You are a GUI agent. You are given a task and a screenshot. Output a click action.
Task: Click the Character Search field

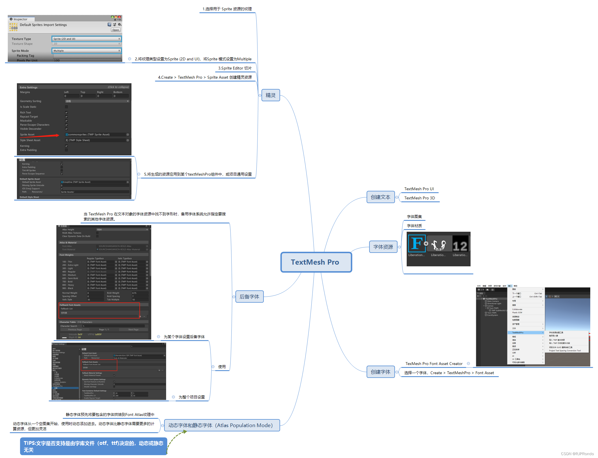tap(113, 326)
